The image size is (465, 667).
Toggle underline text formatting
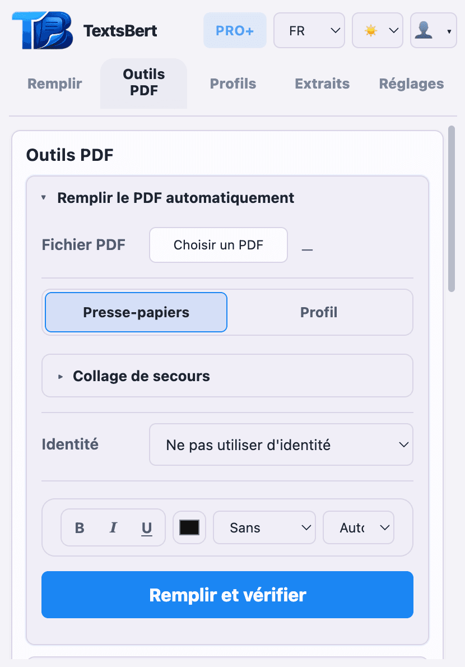click(146, 527)
